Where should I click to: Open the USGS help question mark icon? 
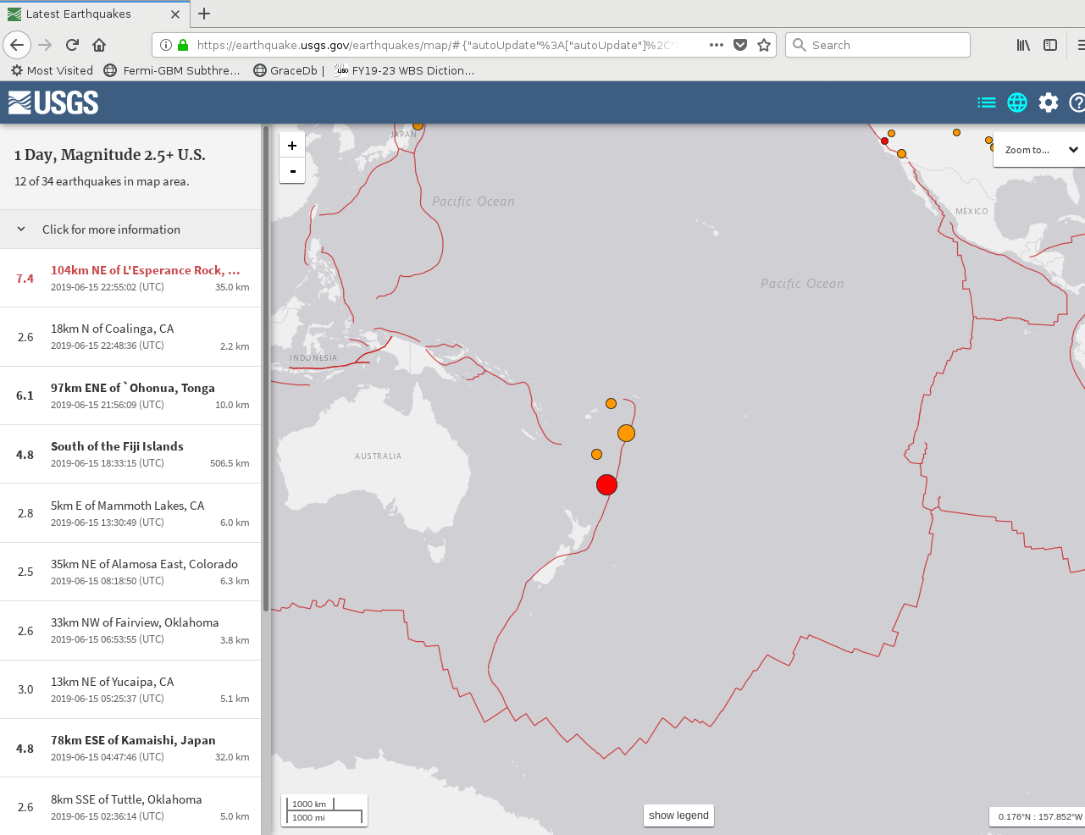pos(1077,102)
